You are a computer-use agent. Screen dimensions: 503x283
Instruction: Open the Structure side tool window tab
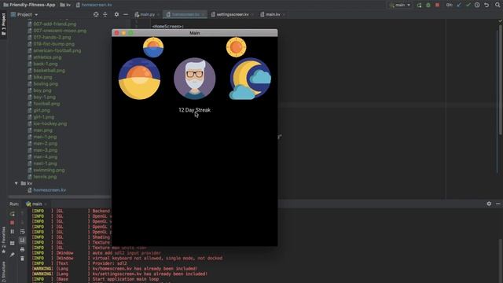coord(3,271)
